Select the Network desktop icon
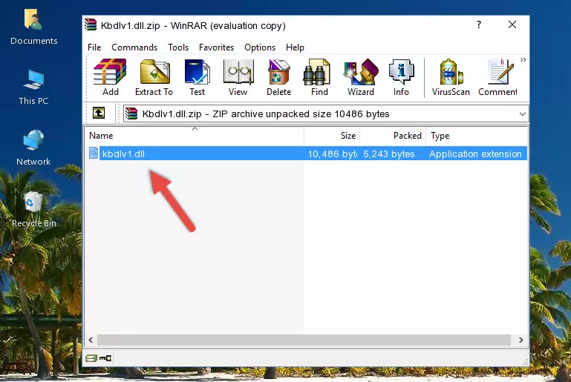Viewport: 571px width, 382px height. coord(33,148)
